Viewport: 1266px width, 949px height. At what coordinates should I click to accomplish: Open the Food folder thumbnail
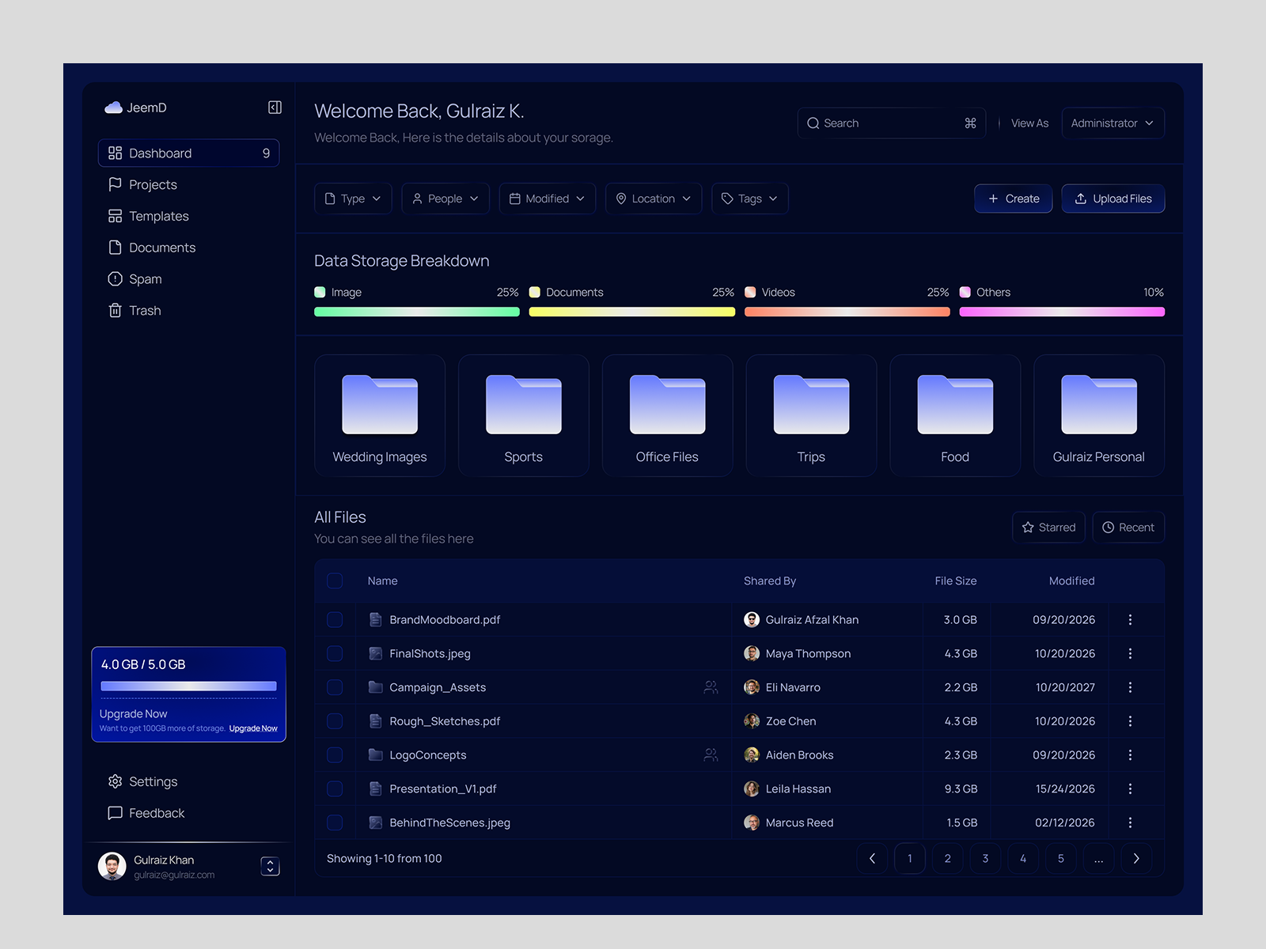954,405
